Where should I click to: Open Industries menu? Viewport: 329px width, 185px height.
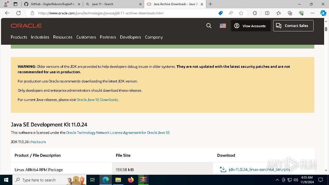point(40,37)
